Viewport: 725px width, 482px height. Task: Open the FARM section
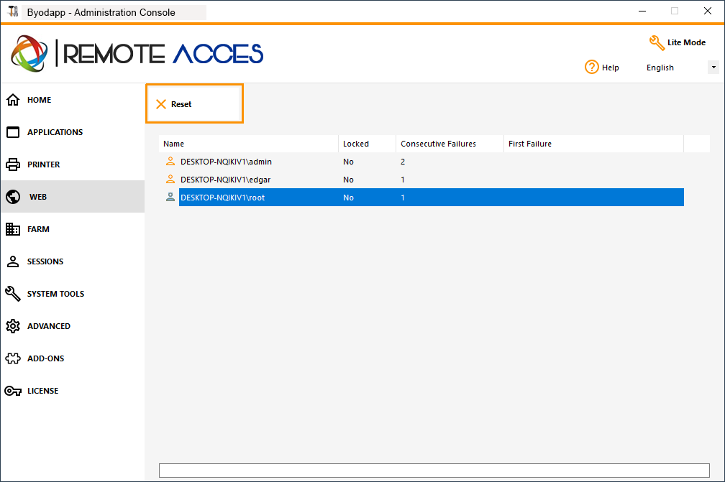click(x=73, y=229)
